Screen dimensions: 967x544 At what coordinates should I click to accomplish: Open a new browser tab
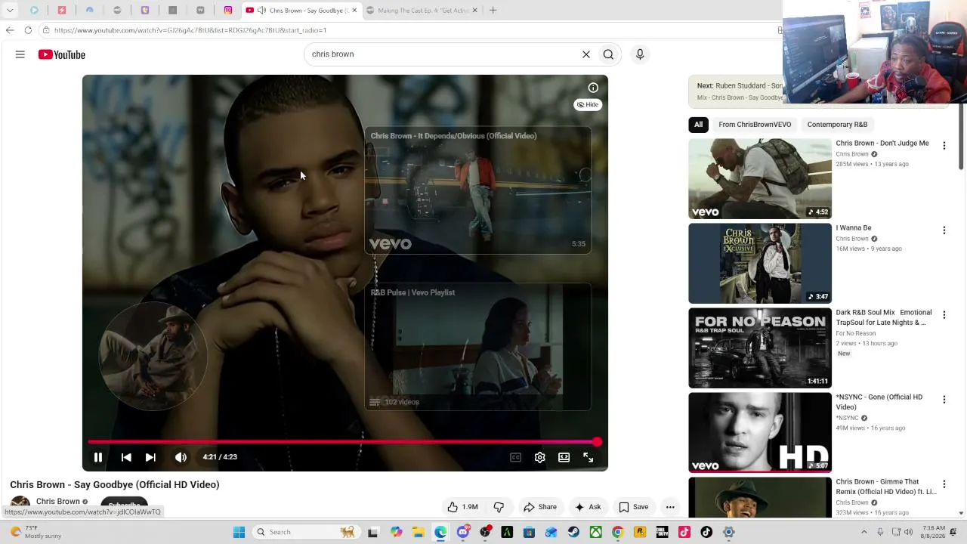point(493,11)
